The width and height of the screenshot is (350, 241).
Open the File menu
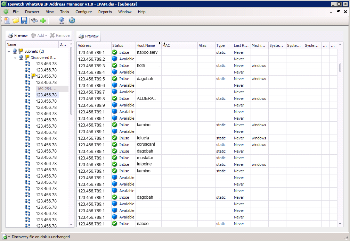(x=16, y=12)
